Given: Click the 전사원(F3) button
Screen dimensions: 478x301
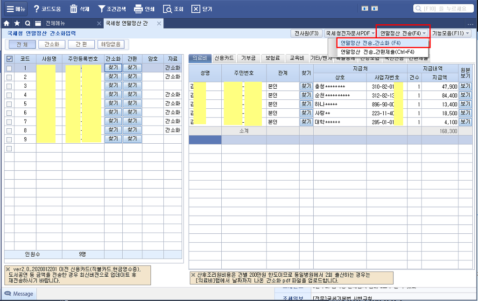Looking at the screenshot, I should point(306,34).
